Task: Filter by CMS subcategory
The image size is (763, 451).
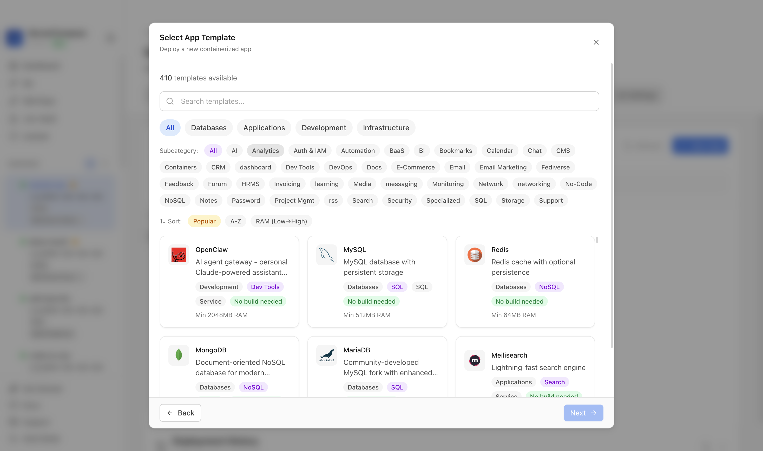Action: [x=563, y=151]
